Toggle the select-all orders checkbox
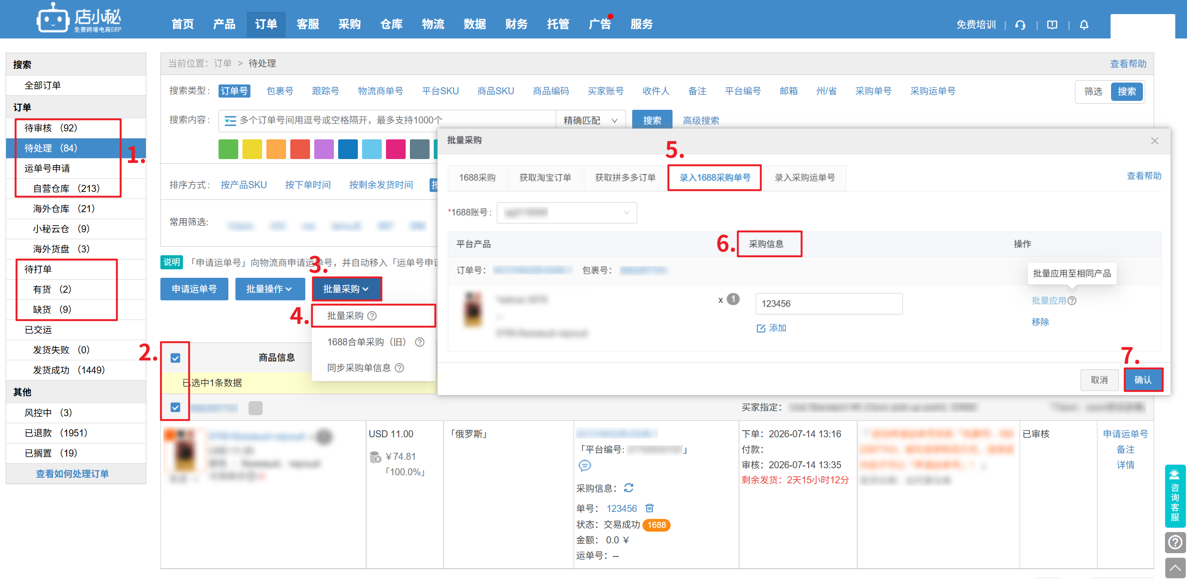1187x579 pixels. coord(175,358)
